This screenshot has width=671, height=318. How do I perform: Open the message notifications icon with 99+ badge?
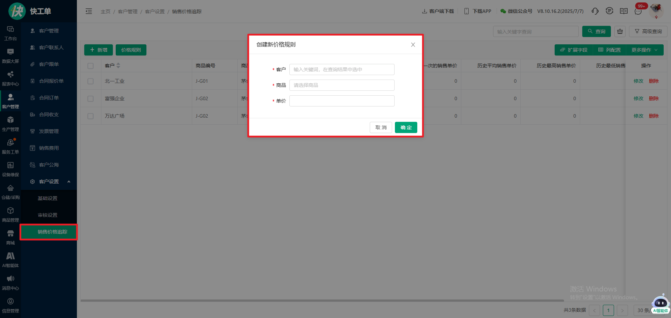point(638,11)
